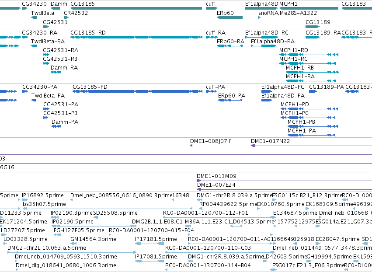Select the CG13189-PA protein label
This screenshot has width=372, height=272.
327,87
